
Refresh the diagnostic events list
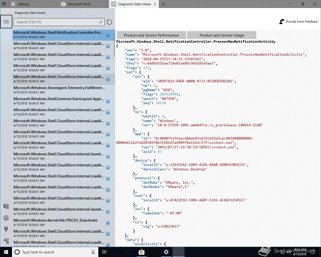109,22
